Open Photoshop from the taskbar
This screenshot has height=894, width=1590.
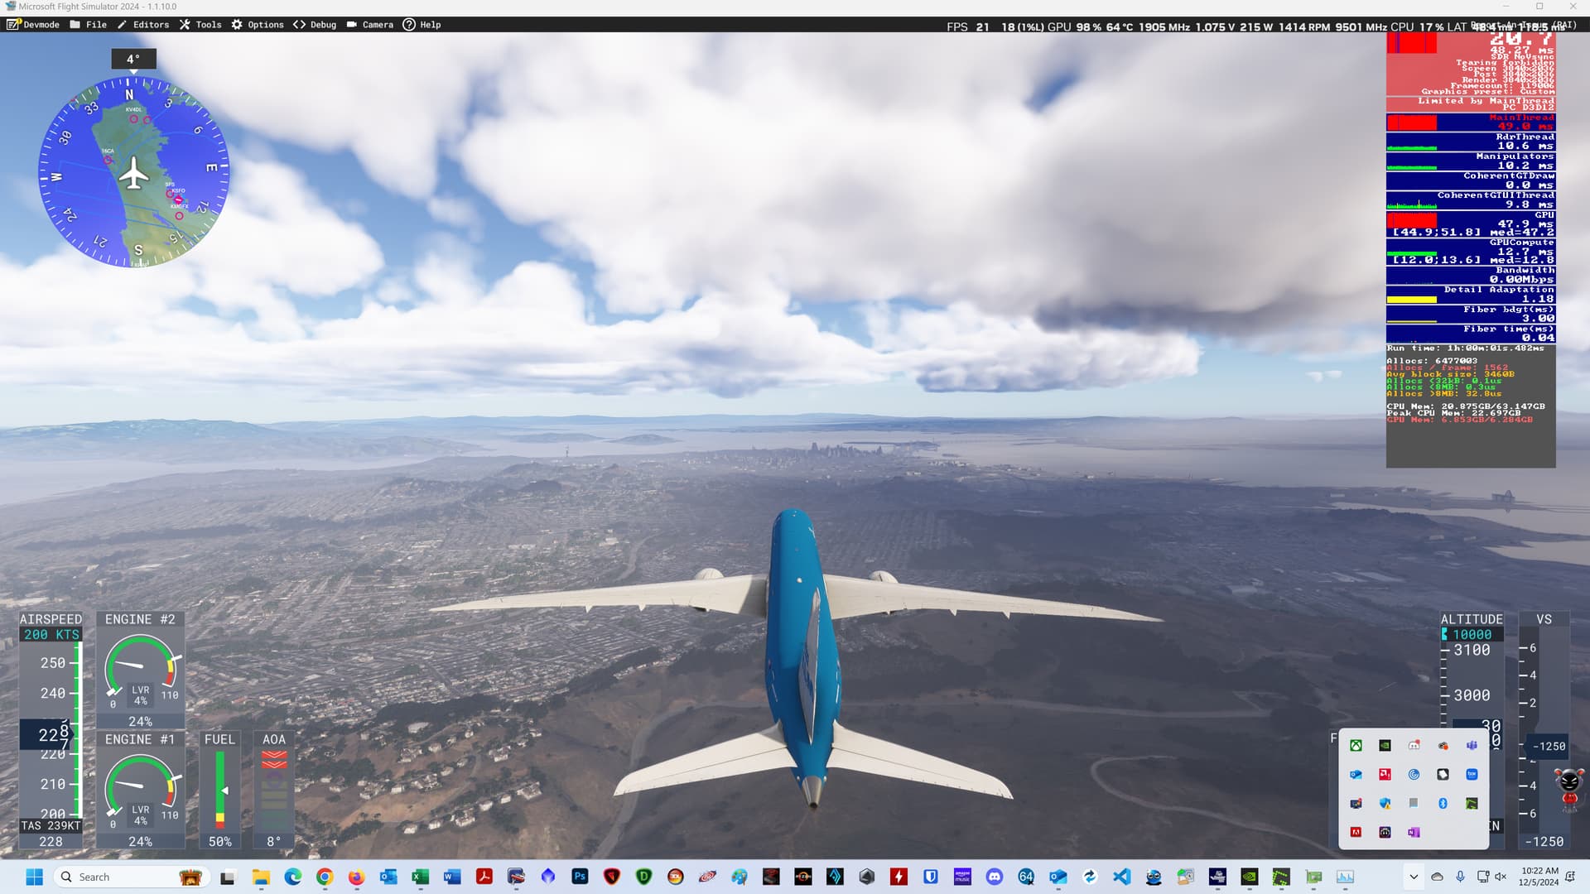[x=580, y=877]
